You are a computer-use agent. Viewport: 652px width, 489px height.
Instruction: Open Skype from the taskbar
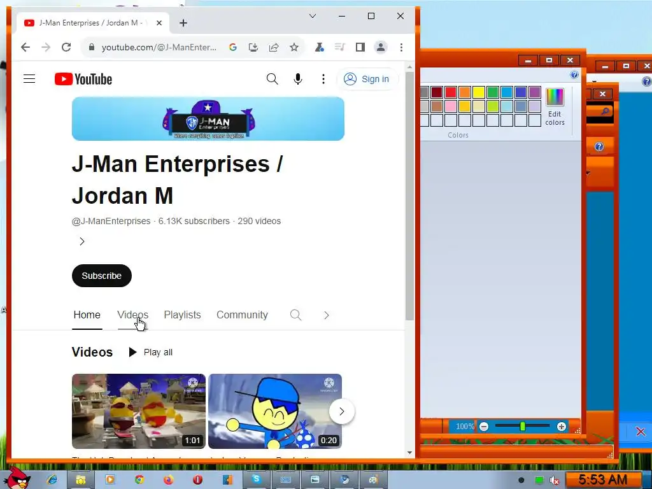(x=256, y=479)
